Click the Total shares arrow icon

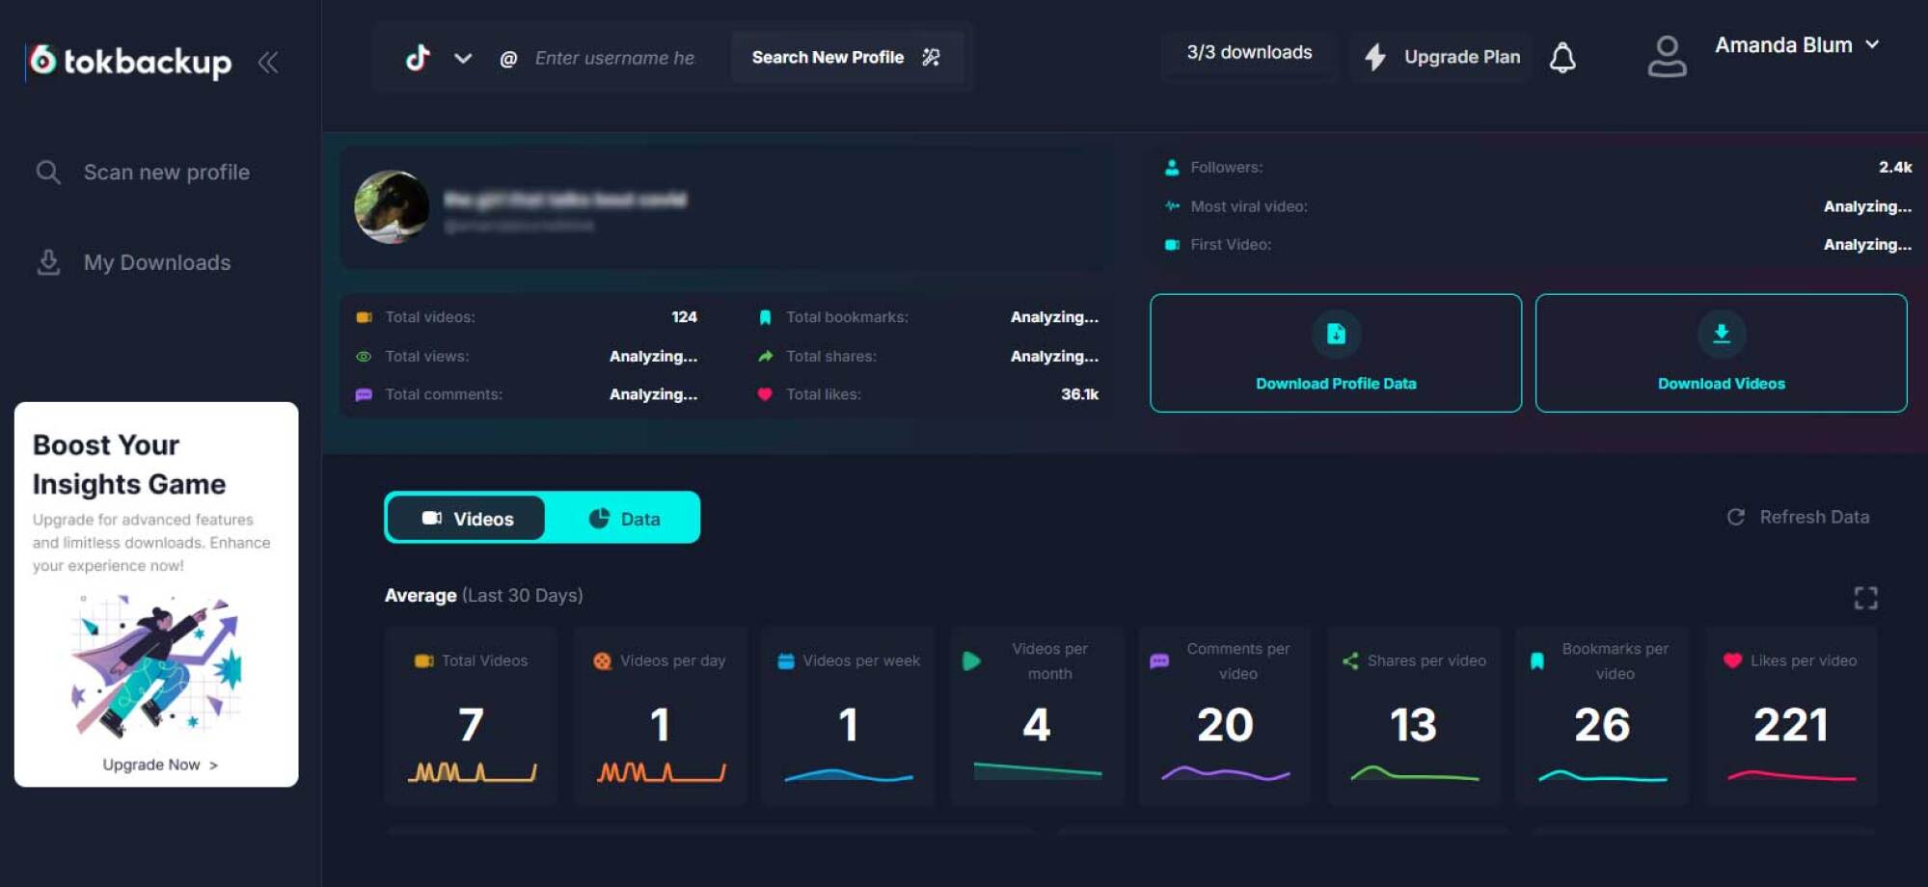pos(765,357)
